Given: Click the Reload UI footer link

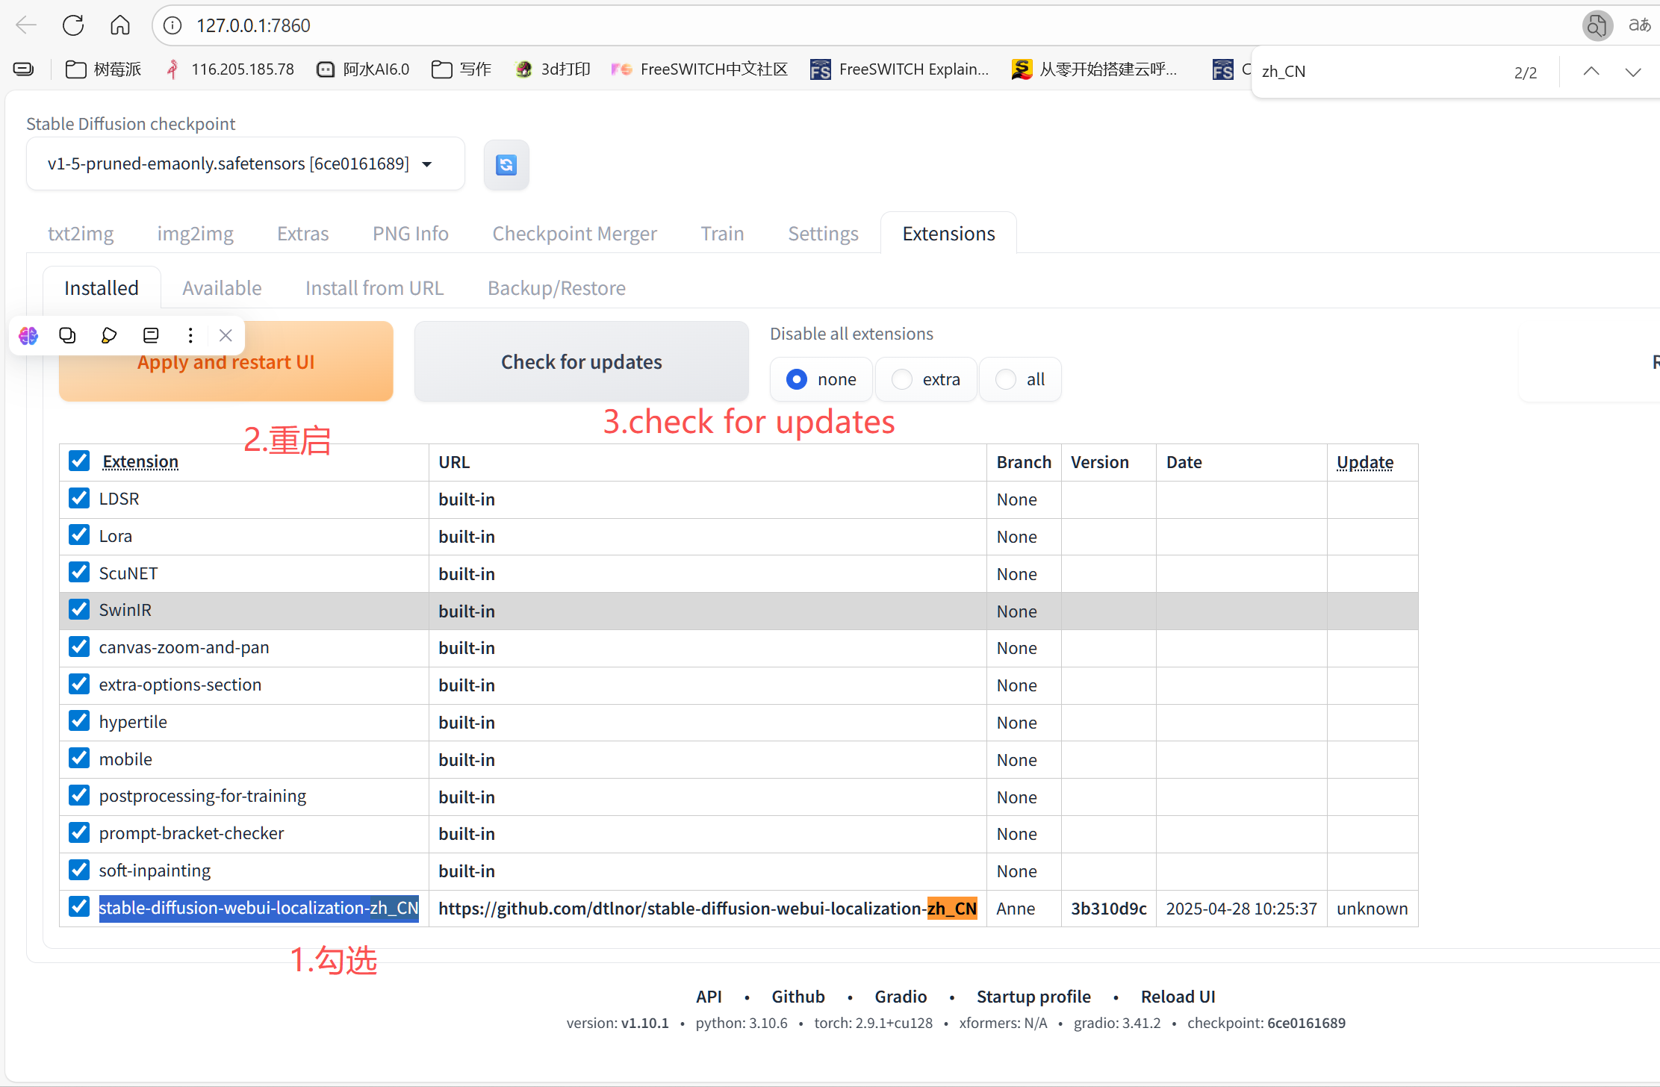Looking at the screenshot, I should point(1178,997).
